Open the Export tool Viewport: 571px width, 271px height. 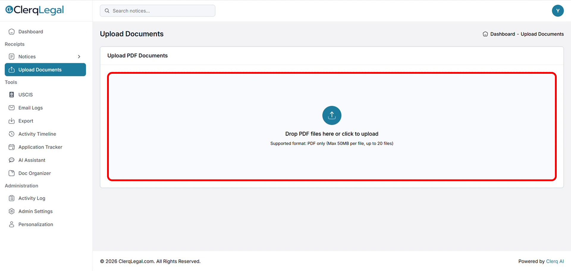coord(45,121)
